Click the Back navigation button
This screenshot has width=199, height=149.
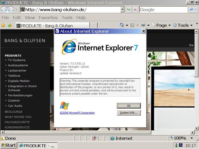coord(4,10)
